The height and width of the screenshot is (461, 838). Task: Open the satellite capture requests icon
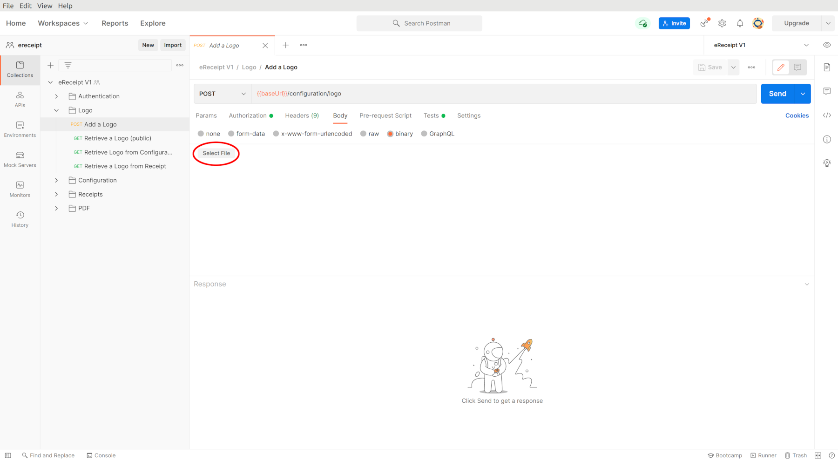pyautogui.click(x=705, y=23)
